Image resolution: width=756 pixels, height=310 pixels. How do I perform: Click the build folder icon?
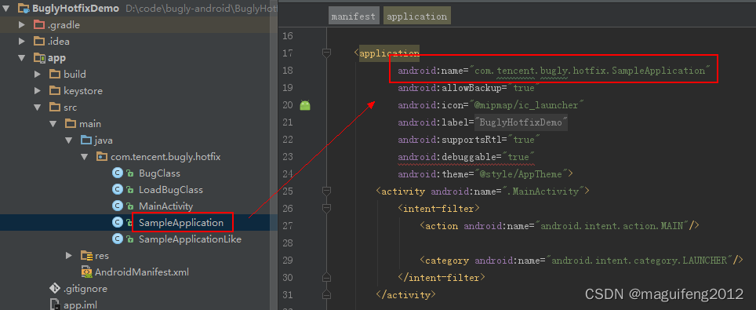pyautogui.click(x=55, y=74)
